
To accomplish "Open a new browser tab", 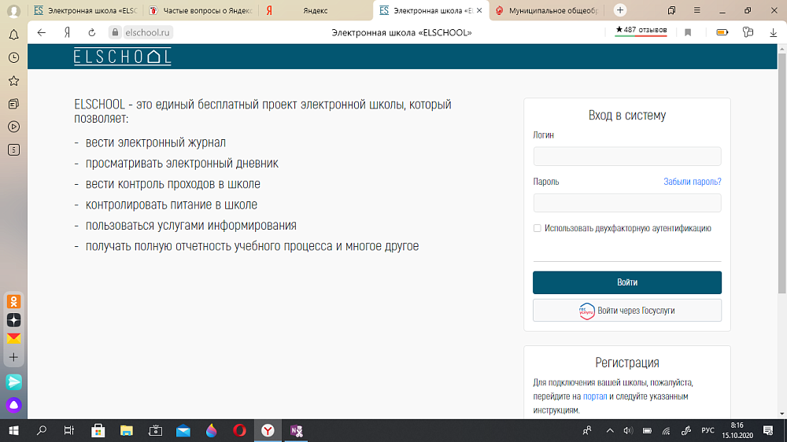I will (x=620, y=10).
